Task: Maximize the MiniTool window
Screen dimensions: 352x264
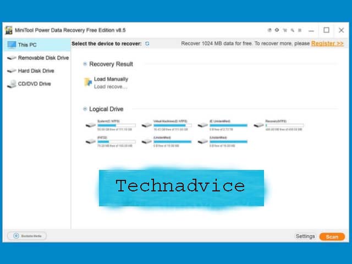Action: pos(326,30)
